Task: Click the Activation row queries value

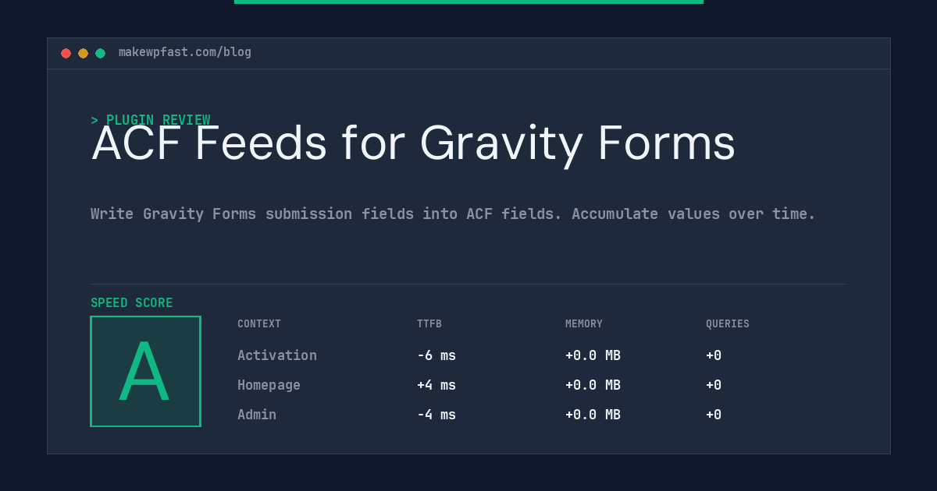Action: (x=714, y=355)
